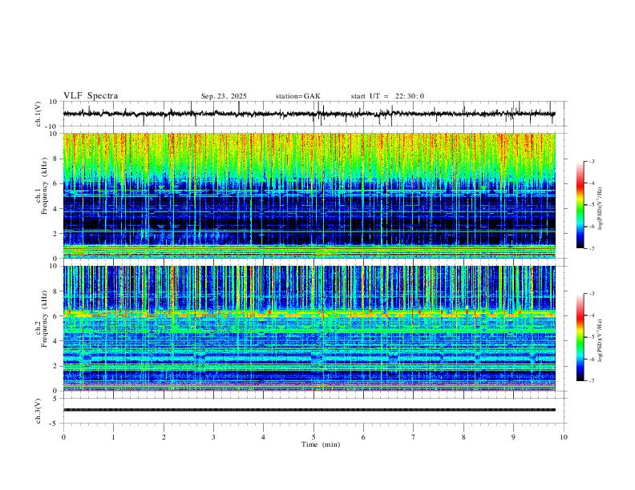Screen dimensions: 635x490
Task: Click the '5' tick on the time axis
Action: [313, 437]
